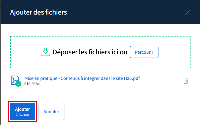Viewport: 200px width, 125px height.
Task: Close the Ajouter des fichiers dialog
Action: tap(188, 12)
